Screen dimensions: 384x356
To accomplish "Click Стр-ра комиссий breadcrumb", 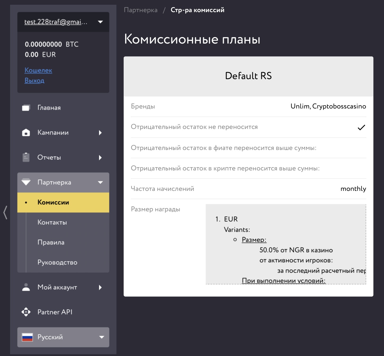I will pos(197,10).
